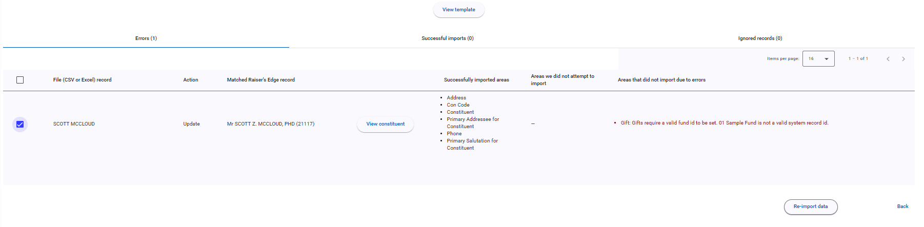Select the Ignored records (0) tab
This screenshot has width=924, height=227.
[x=759, y=38]
